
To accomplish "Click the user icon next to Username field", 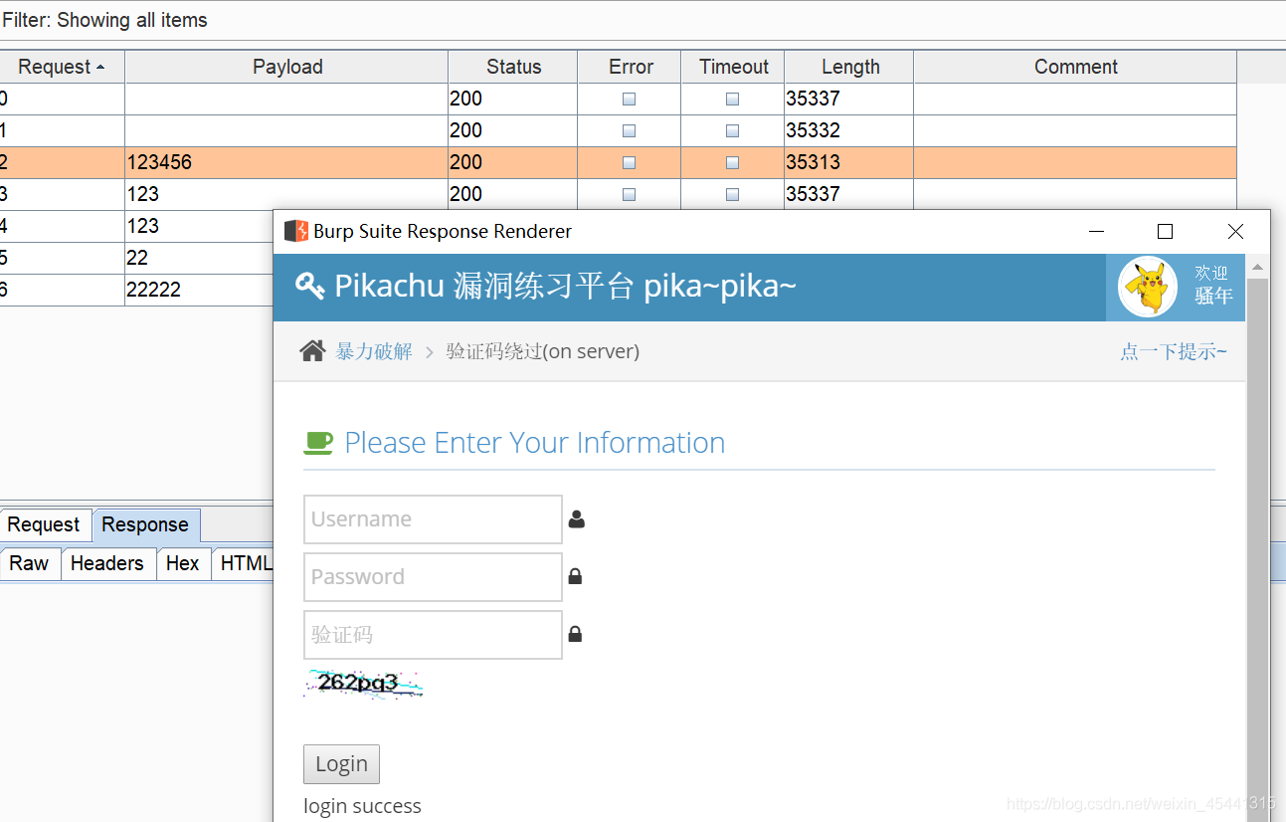I will click(577, 519).
